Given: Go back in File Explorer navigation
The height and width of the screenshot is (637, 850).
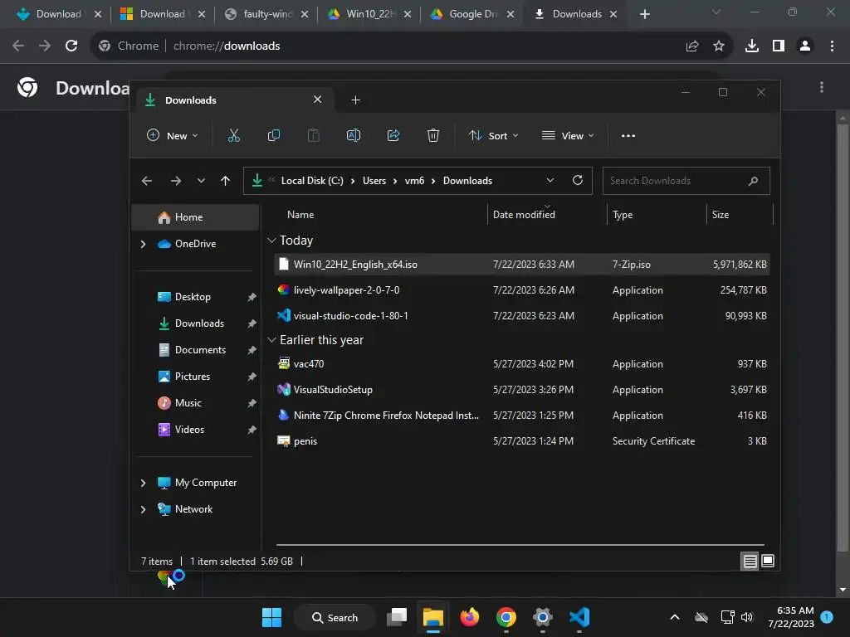Looking at the screenshot, I should coord(147,181).
